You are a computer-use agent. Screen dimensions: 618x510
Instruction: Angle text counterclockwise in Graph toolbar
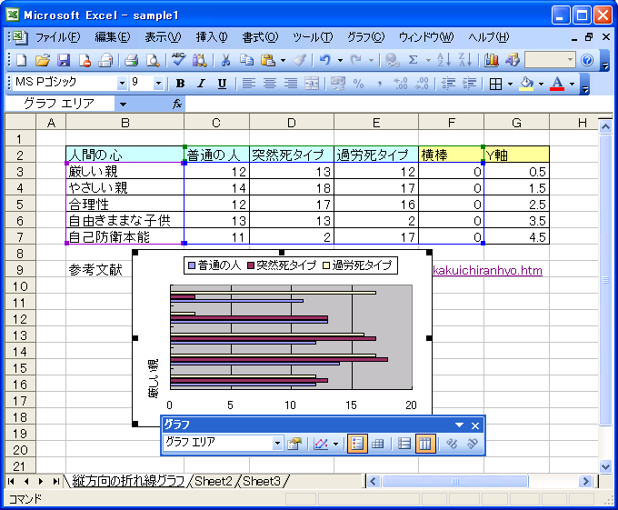click(473, 444)
